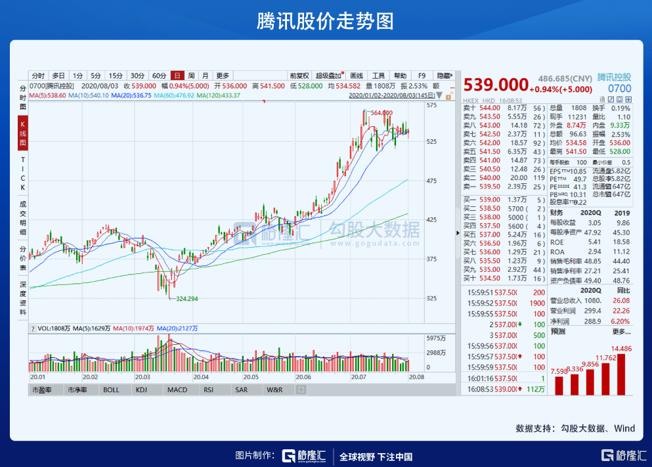Expand forecast list via 更多... link

[x=621, y=332]
